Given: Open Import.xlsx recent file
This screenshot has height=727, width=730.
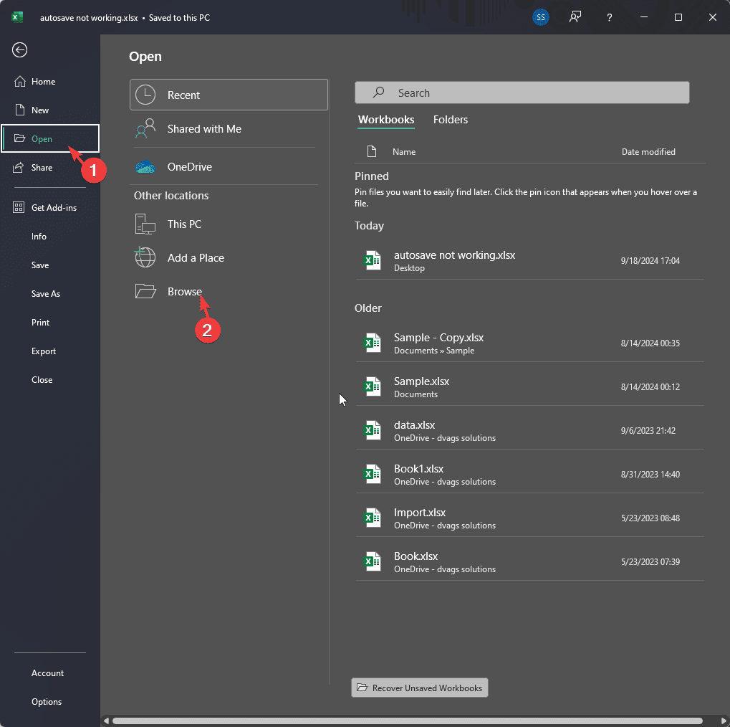Looking at the screenshot, I should 529,518.
